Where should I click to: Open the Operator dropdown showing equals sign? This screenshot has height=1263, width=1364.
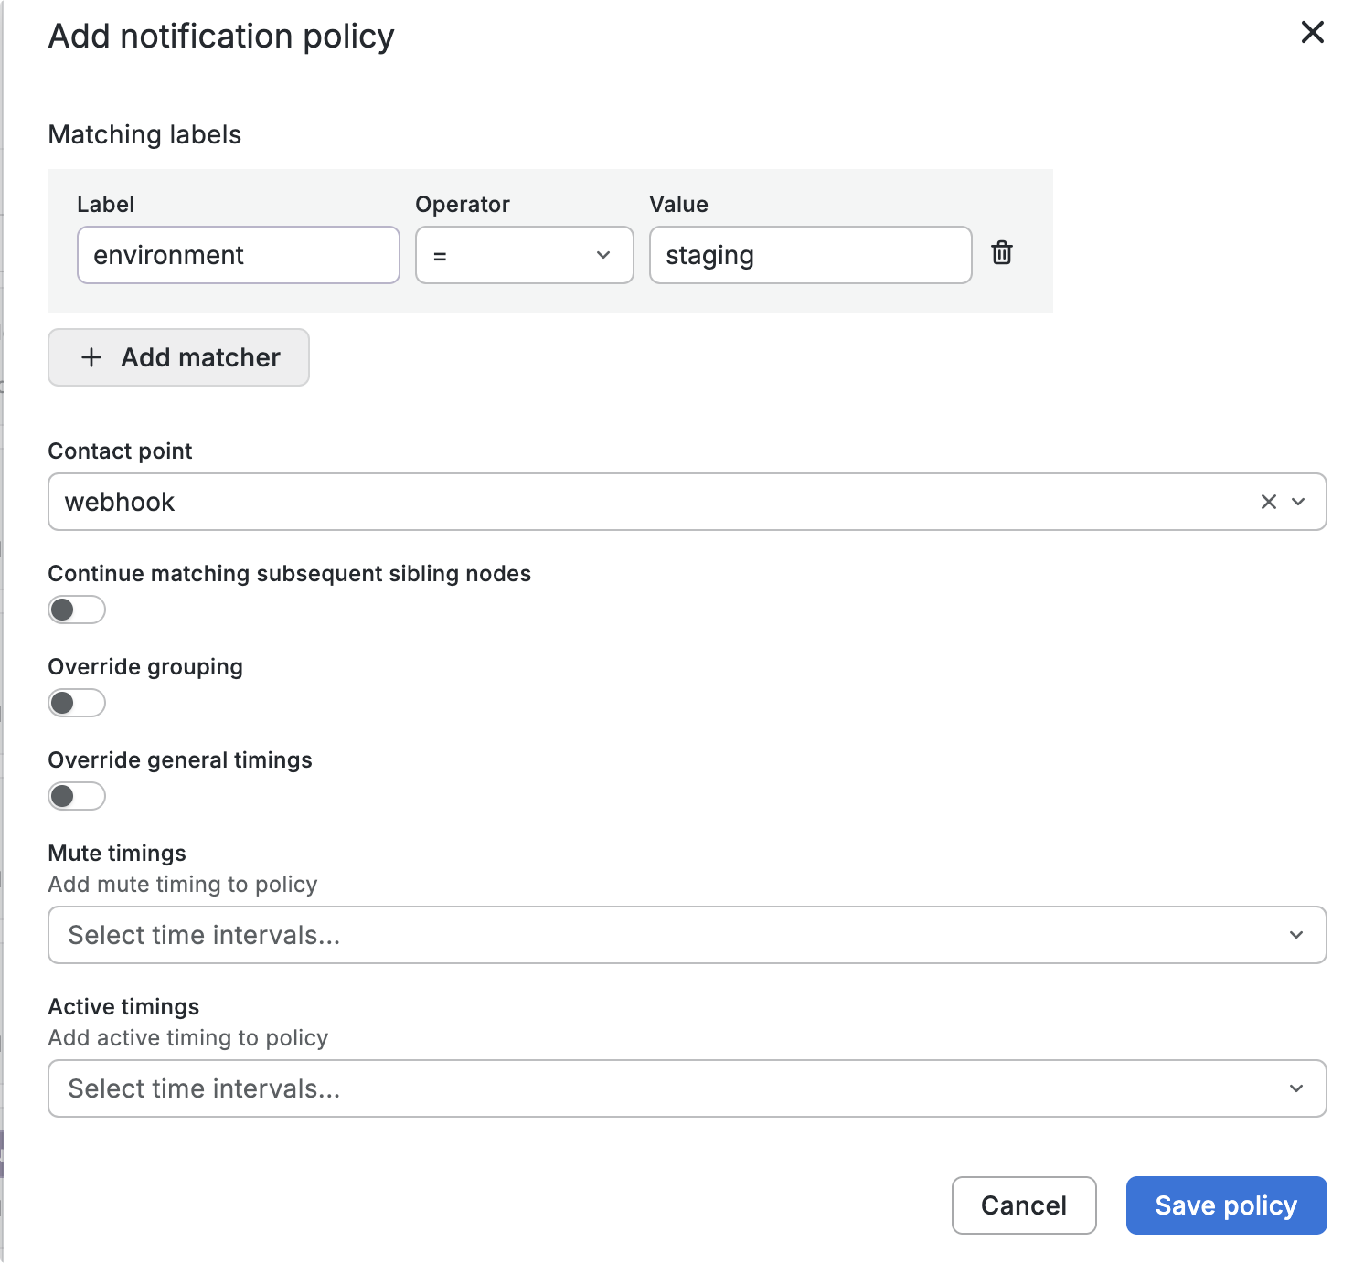point(512,255)
